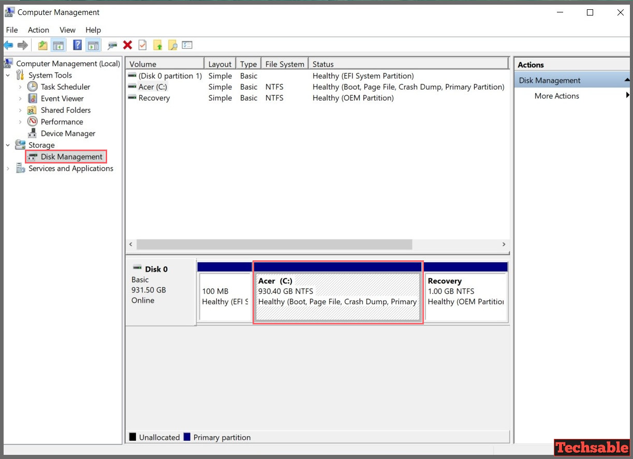This screenshot has height=459, width=633.
Task: Expand the Services and Applications node
Action: [x=7, y=168]
